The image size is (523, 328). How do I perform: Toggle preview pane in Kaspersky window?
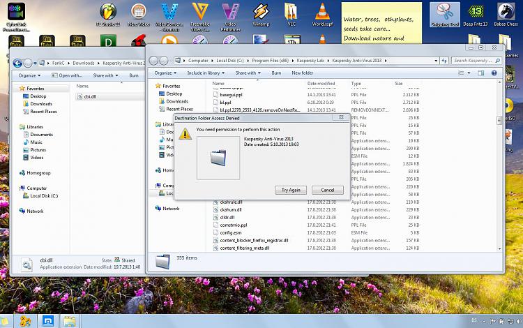click(x=480, y=73)
